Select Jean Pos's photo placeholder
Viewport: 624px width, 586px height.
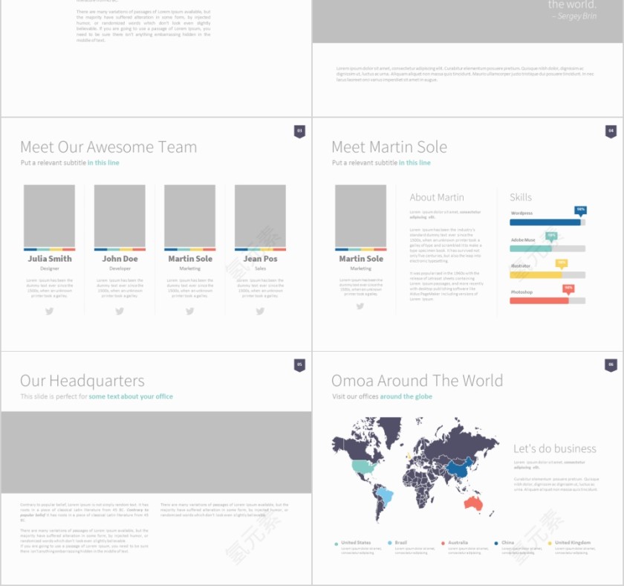point(260,216)
